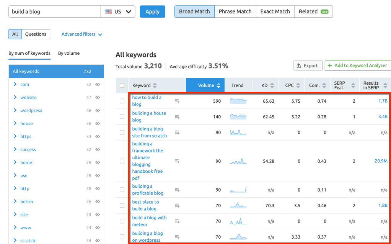Sort results using the KD column arrows
Viewport: 391px width, 244px height.
pos(272,85)
